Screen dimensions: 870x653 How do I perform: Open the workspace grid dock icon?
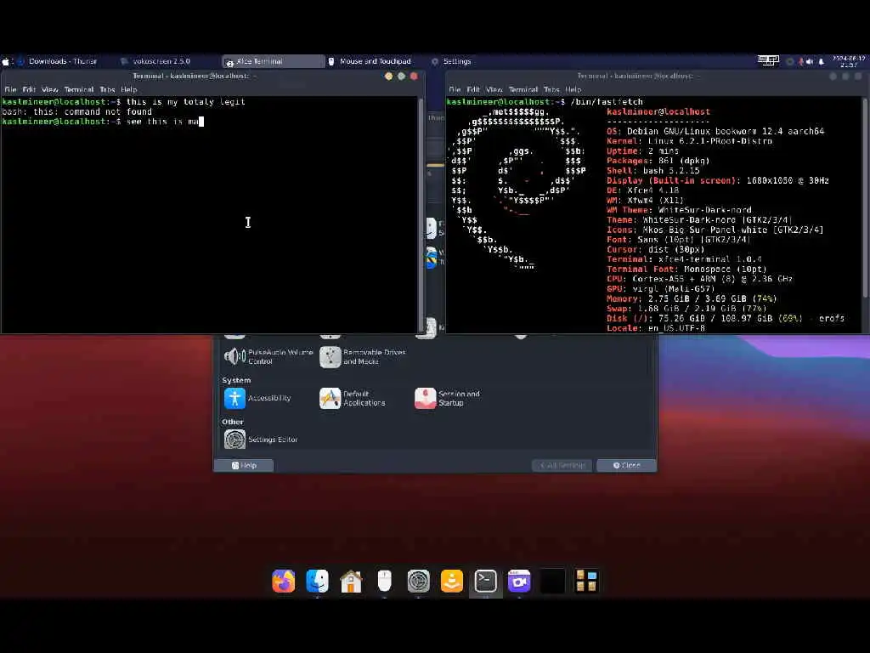pos(586,581)
